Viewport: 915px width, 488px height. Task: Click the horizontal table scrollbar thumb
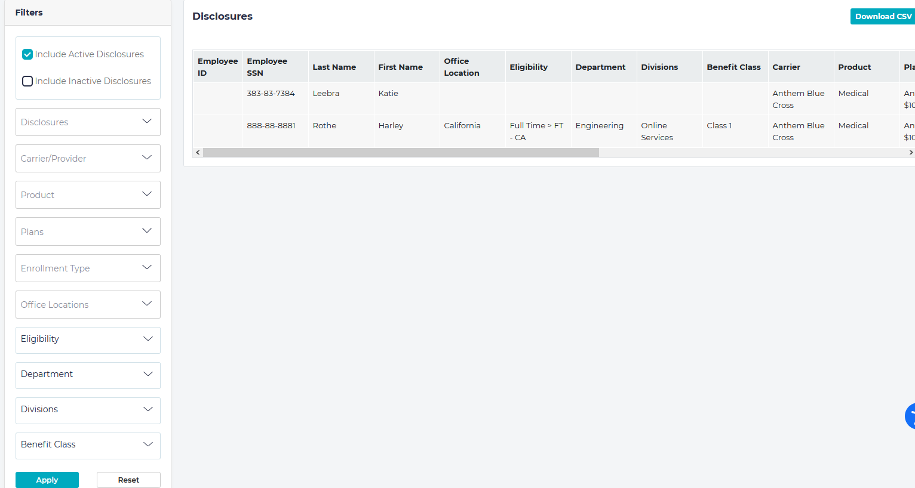[400, 153]
